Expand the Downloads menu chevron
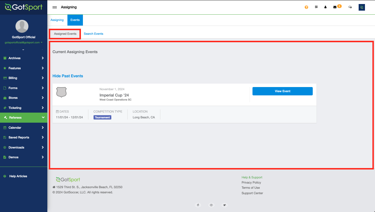The height and width of the screenshot is (212, 375). tap(43, 147)
